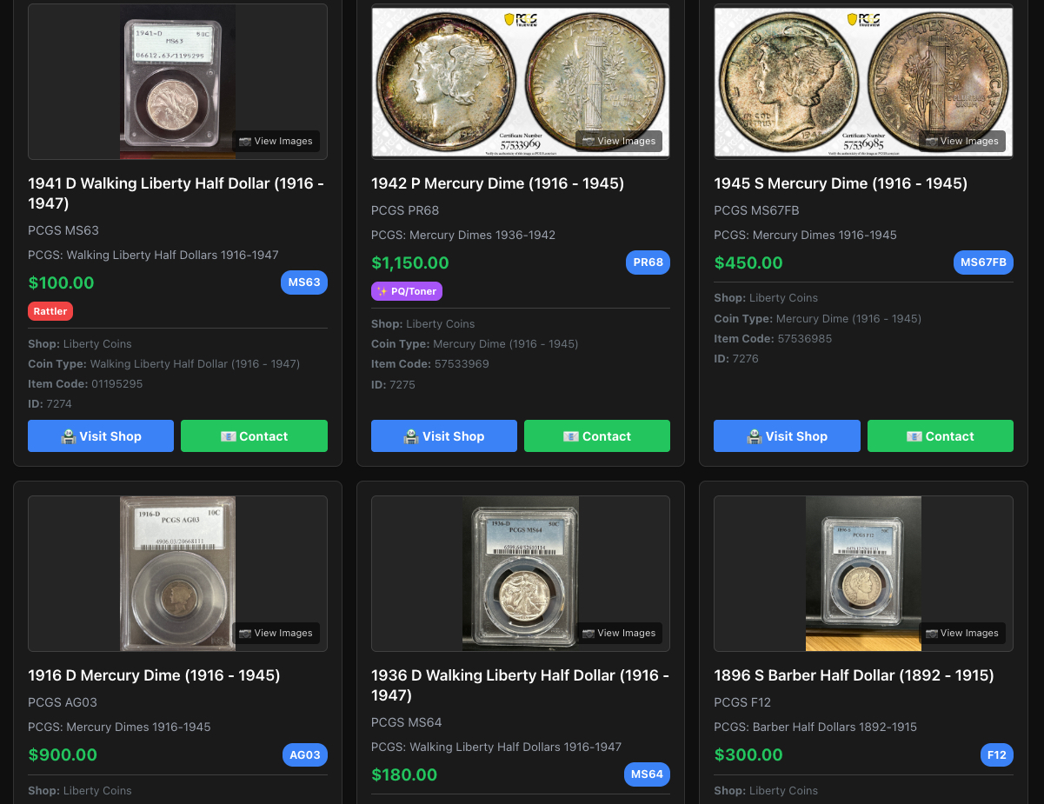
Task: Open the 1942 P Mercury Dime title link
Action: 497,183
